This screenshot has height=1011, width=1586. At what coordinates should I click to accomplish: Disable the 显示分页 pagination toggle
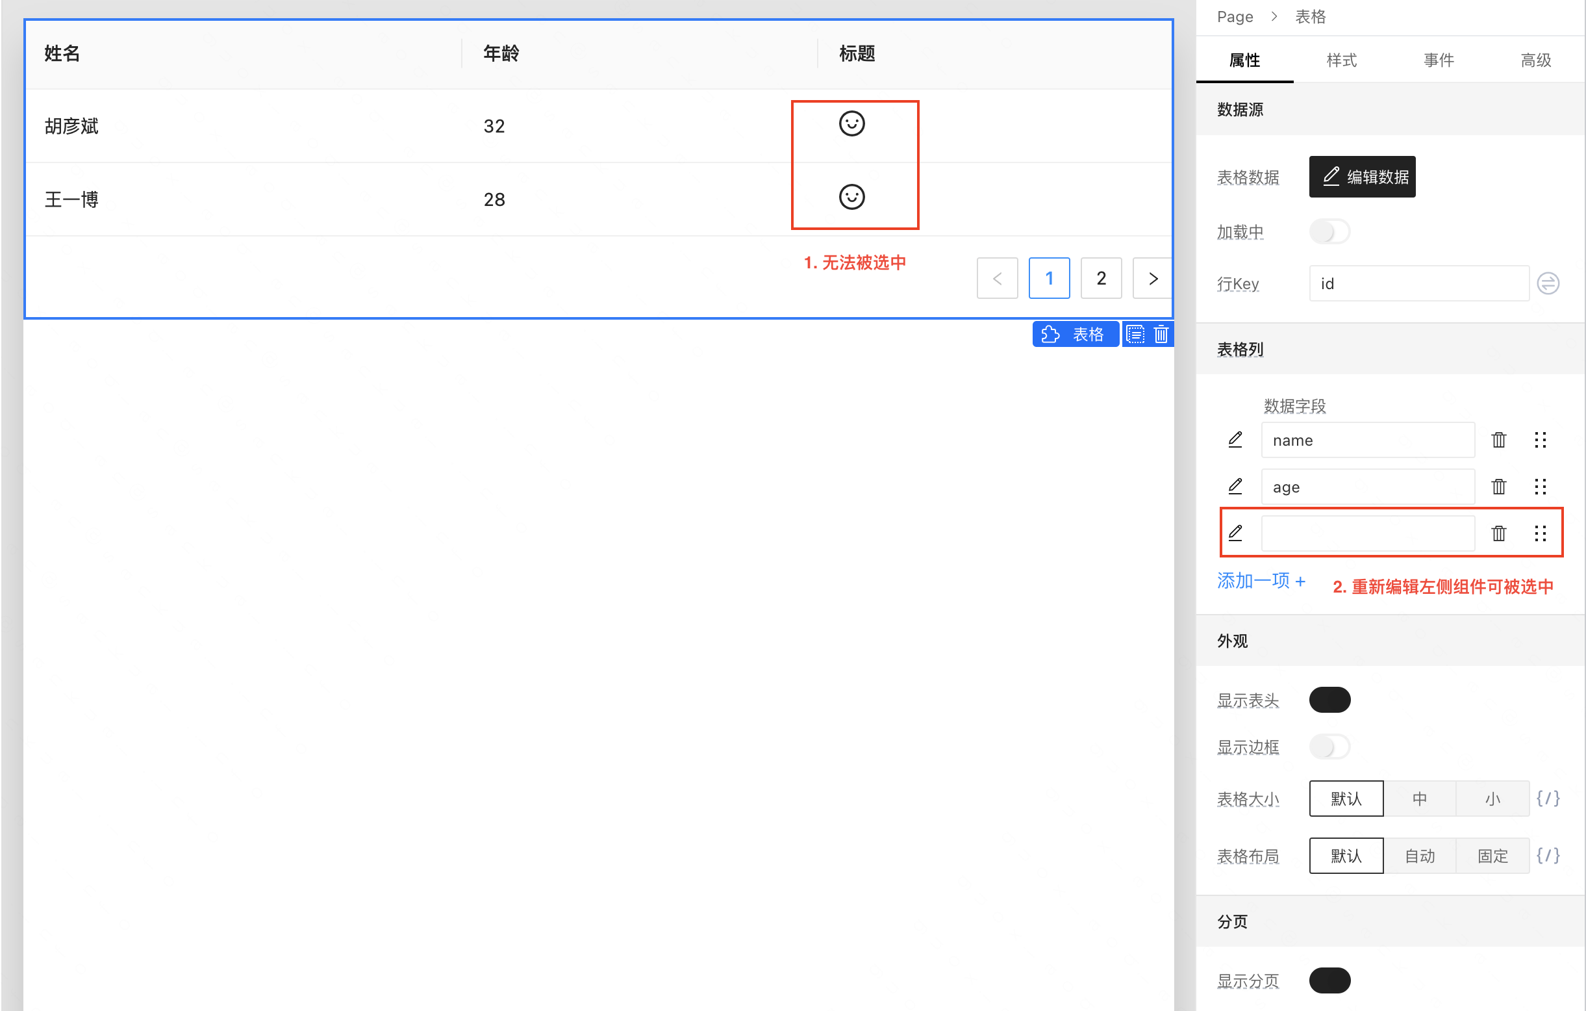point(1330,980)
